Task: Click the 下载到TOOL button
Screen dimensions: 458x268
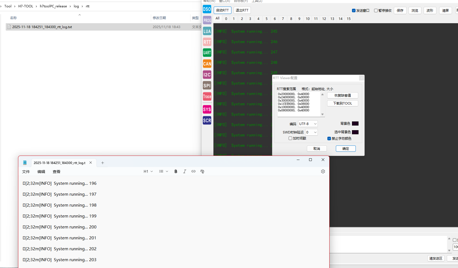Action: 342,103
